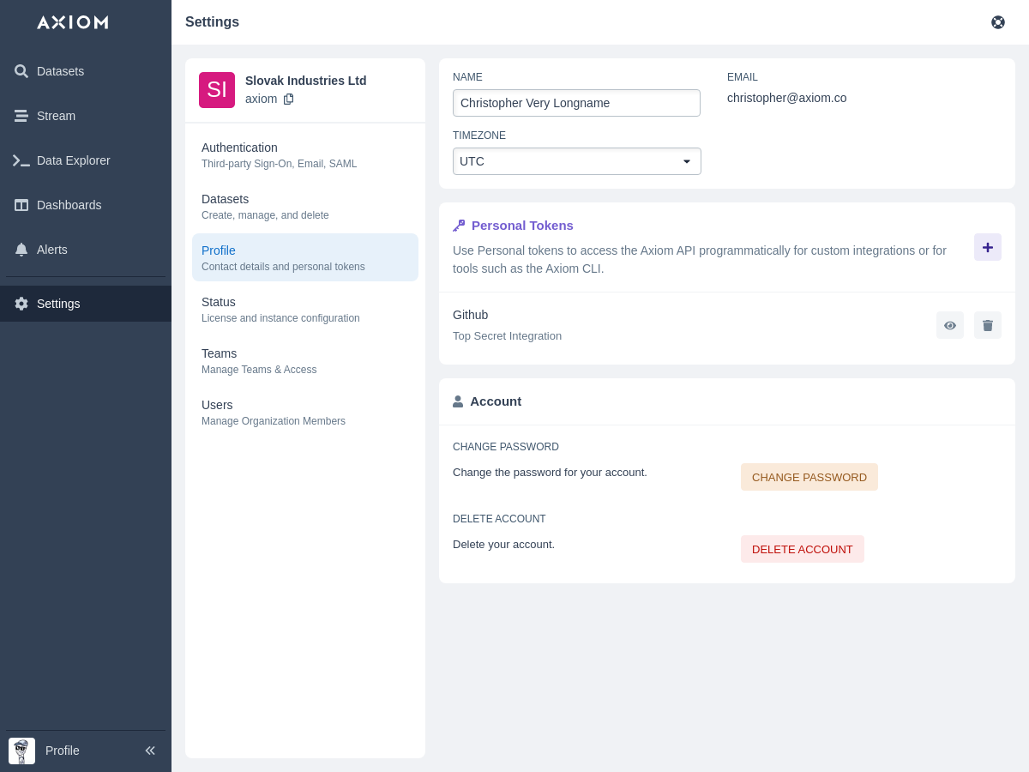Reveal the Github token value
Image resolution: width=1029 pixels, height=772 pixels.
coord(949,325)
